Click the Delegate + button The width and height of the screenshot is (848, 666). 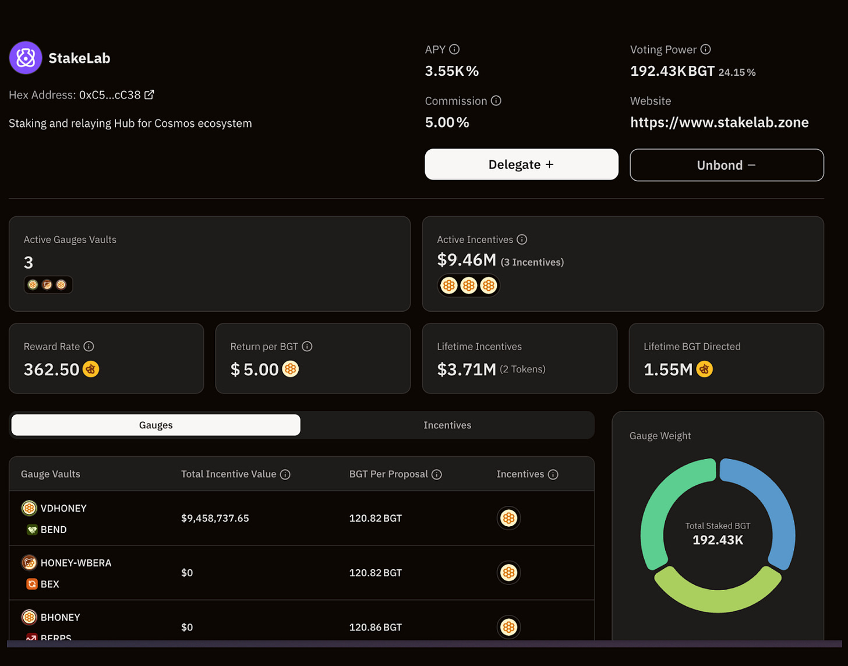[x=521, y=164]
